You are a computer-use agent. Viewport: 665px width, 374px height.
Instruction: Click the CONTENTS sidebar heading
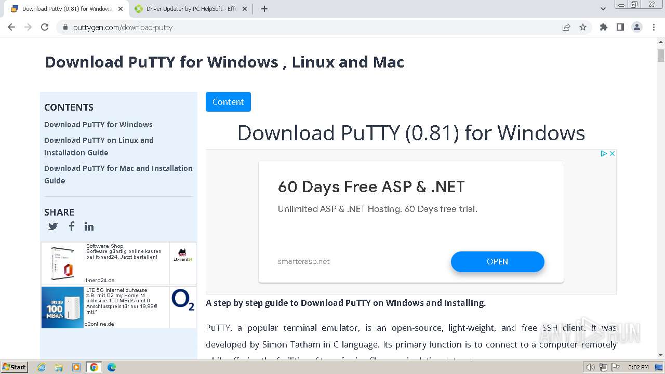coord(69,108)
